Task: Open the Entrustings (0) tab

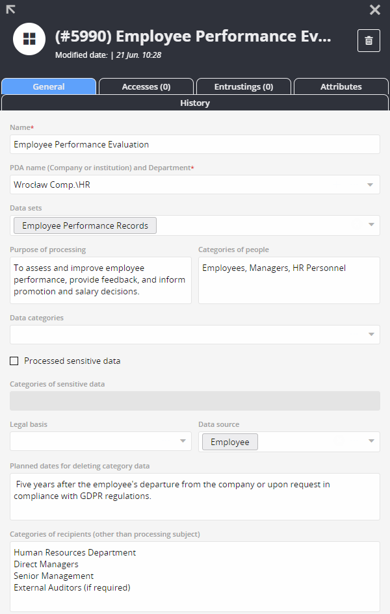Action: [x=244, y=86]
